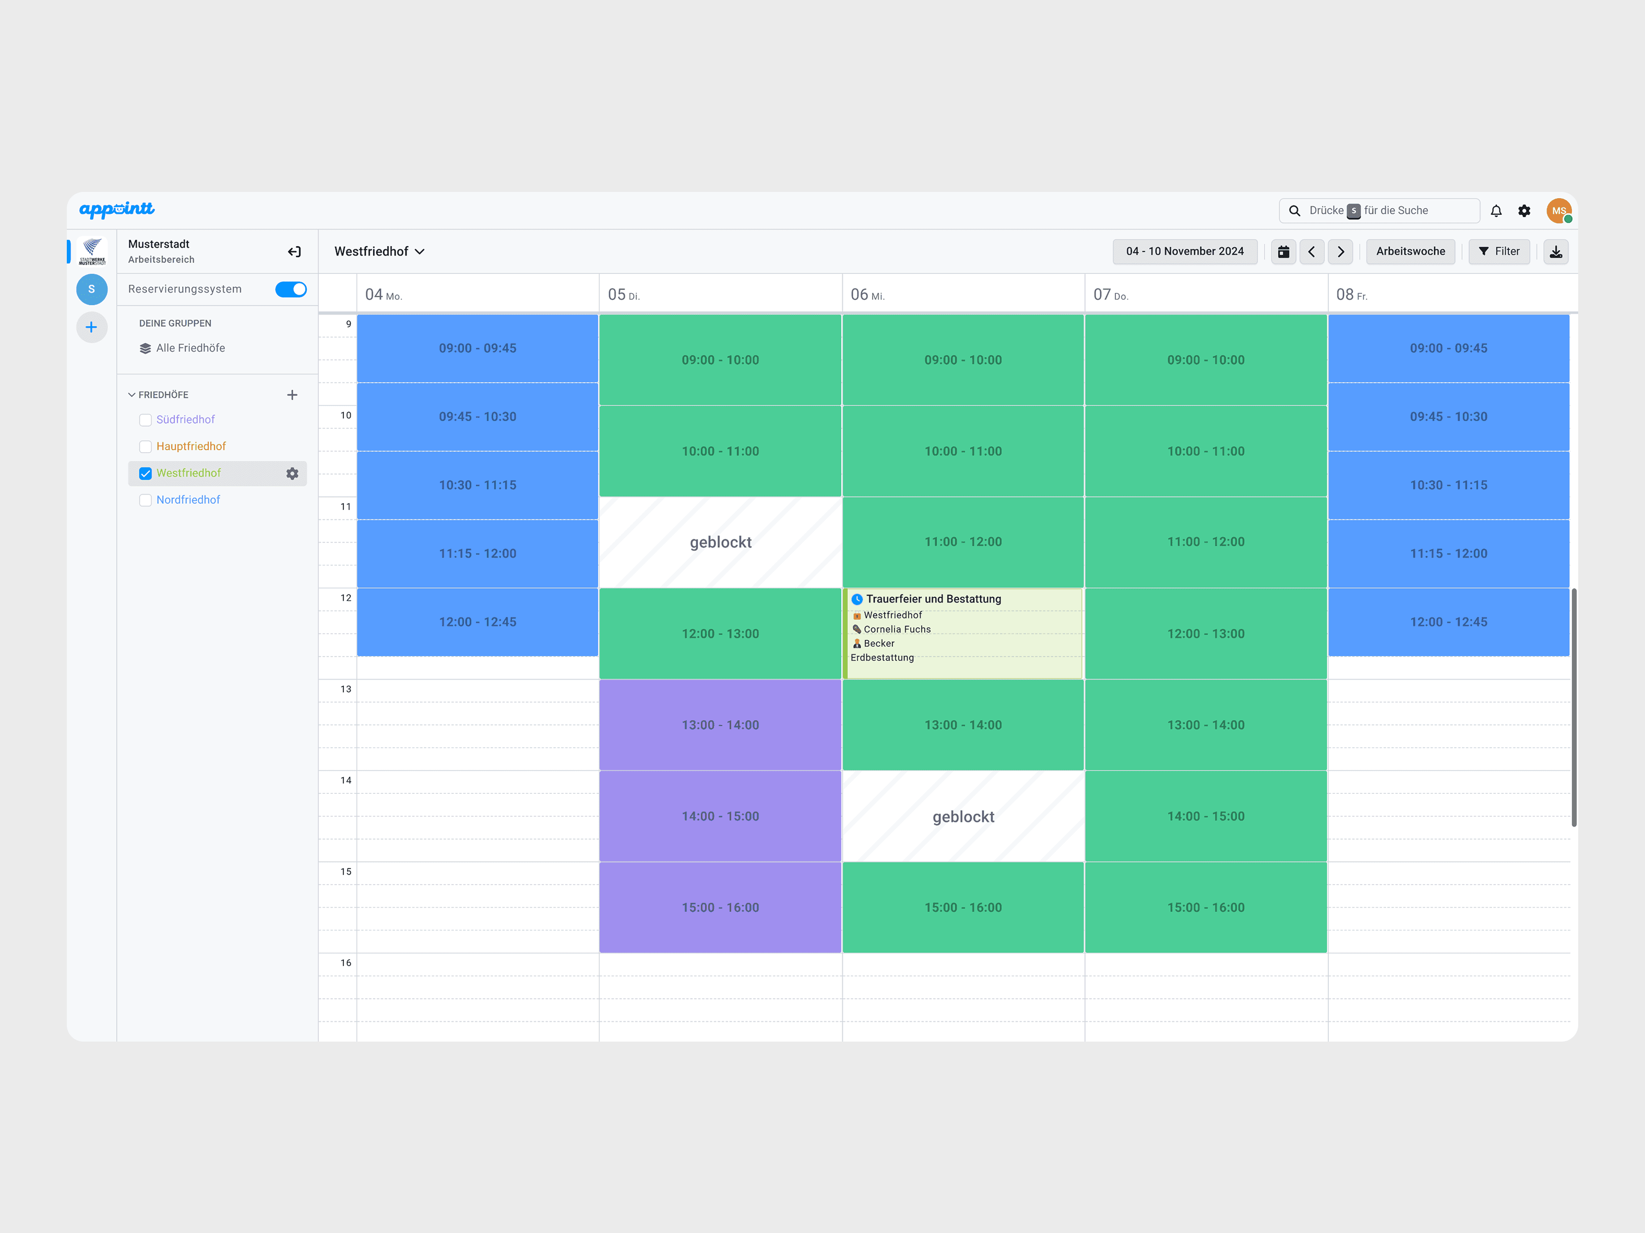Open the date picker calendar icon
Viewport: 1645px width, 1233px height.
click(x=1283, y=251)
